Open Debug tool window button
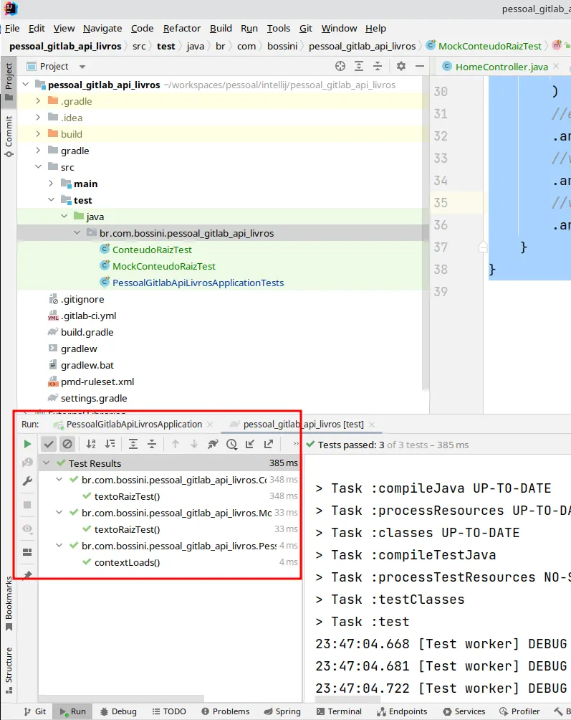The width and height of the screenshot is (571, 720). [119, 711]
